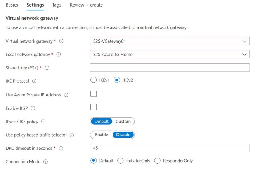Click info icon next to Shared key (PSK)
Screen dimensions: 267x173
click(47, 68)
